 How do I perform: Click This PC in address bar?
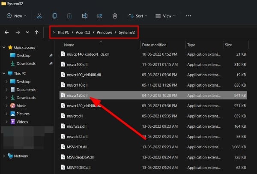coord(63,32)
